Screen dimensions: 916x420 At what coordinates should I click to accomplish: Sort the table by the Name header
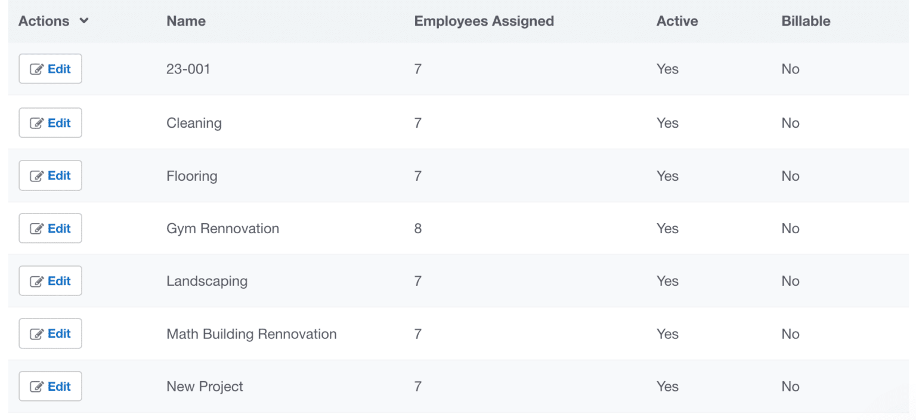185,20
